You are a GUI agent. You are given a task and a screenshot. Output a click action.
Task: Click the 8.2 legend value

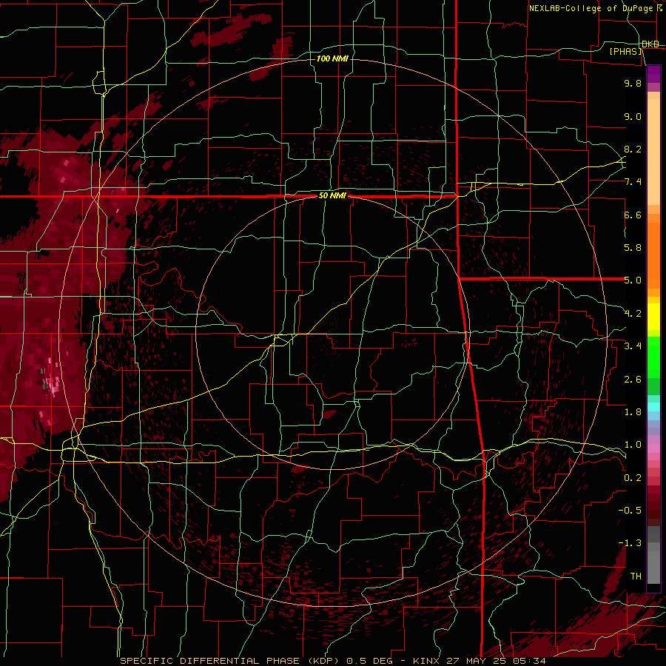pos(633,149)
